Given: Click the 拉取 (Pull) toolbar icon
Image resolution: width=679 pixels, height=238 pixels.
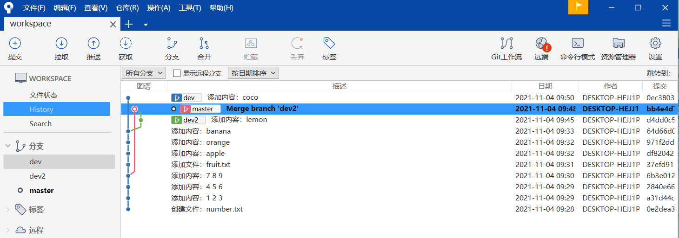Looking at the screenshot, I should coord(61,44).
